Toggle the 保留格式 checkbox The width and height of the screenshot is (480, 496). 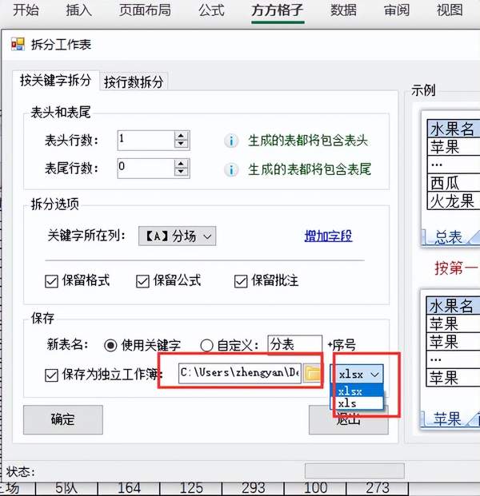(51, 281)
